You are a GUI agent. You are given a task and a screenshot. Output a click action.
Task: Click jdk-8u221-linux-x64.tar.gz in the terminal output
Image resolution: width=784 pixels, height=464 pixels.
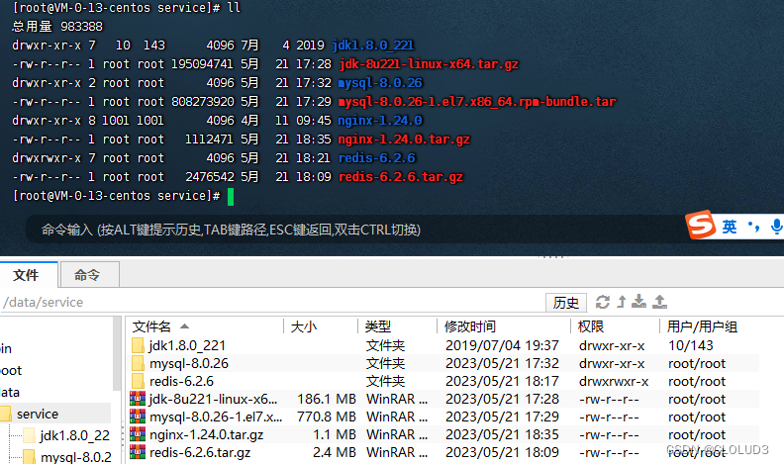[x=429, y=64]
